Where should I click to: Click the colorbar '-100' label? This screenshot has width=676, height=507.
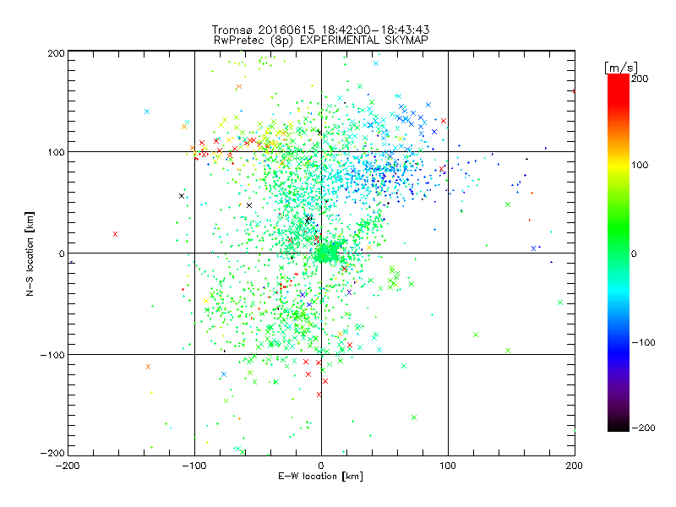tap(643, 342)
